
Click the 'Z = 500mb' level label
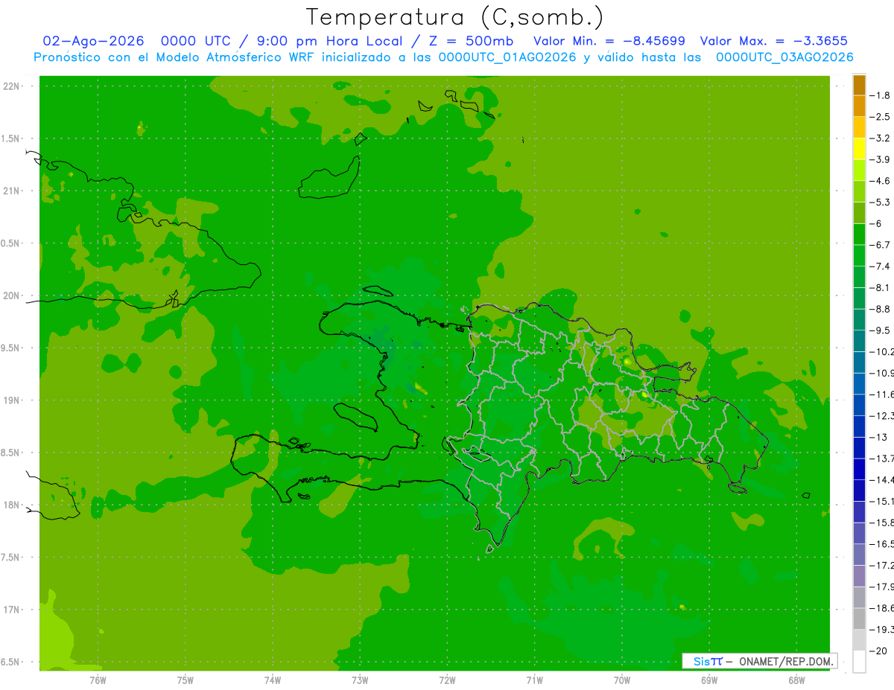click(x=472, y=41)
